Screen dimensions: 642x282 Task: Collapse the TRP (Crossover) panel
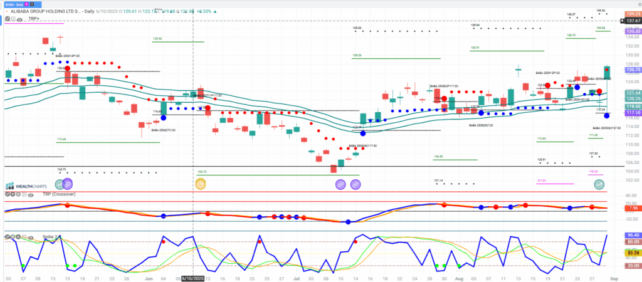click(24, 194)
